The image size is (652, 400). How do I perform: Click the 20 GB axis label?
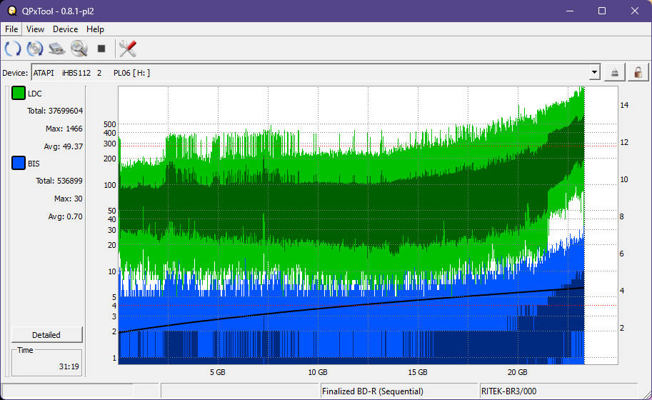[x=517, y=372]
